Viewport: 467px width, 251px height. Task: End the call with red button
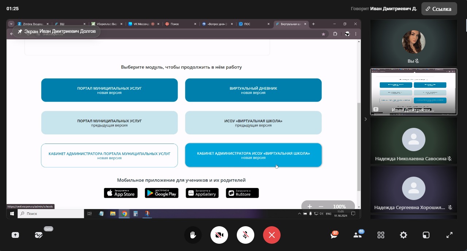click(x=272, y=235)
